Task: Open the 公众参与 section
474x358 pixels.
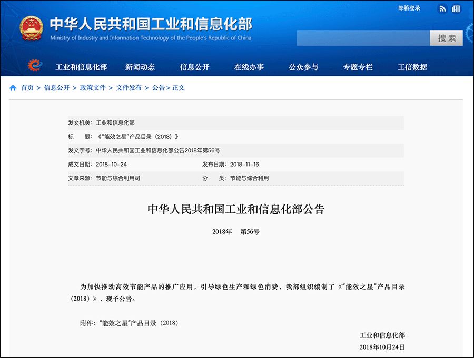Action: (x=303, y=67)
